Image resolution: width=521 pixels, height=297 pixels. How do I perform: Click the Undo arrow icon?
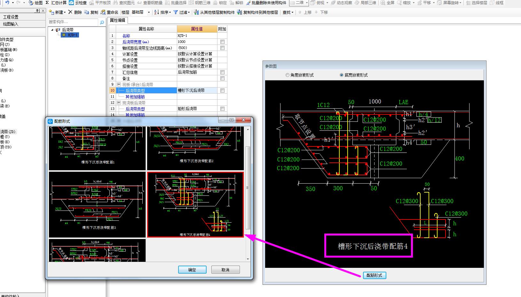[x=7, y=3]
